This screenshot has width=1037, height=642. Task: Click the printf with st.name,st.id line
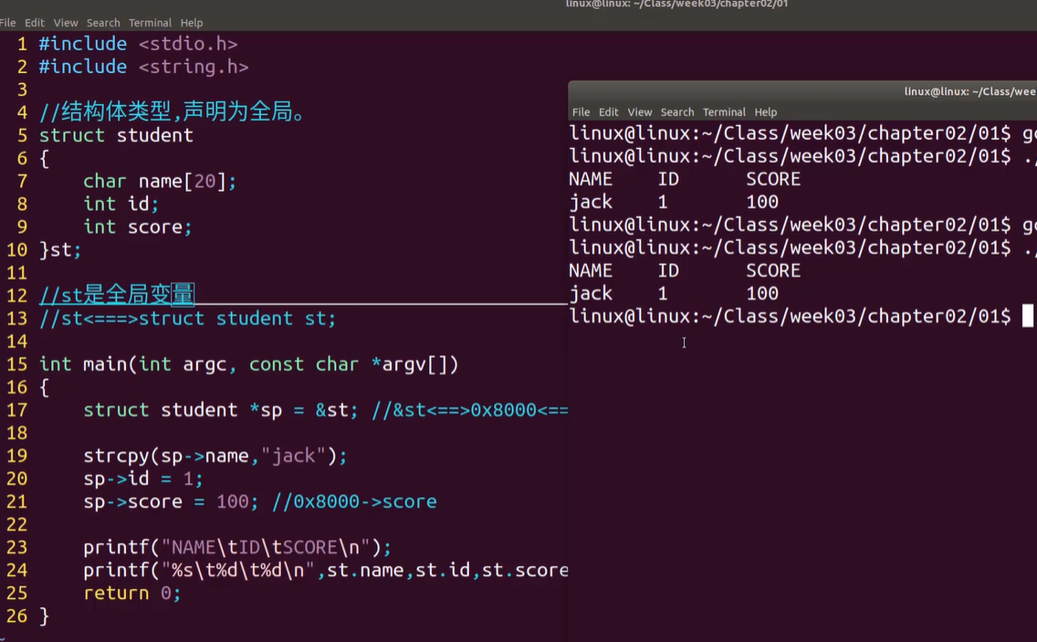[325, 571]
